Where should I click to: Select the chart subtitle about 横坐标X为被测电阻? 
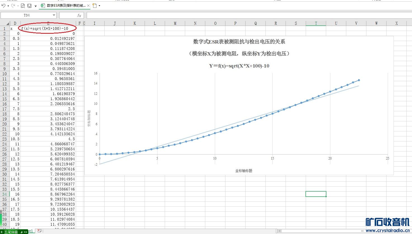click(239, 54)
